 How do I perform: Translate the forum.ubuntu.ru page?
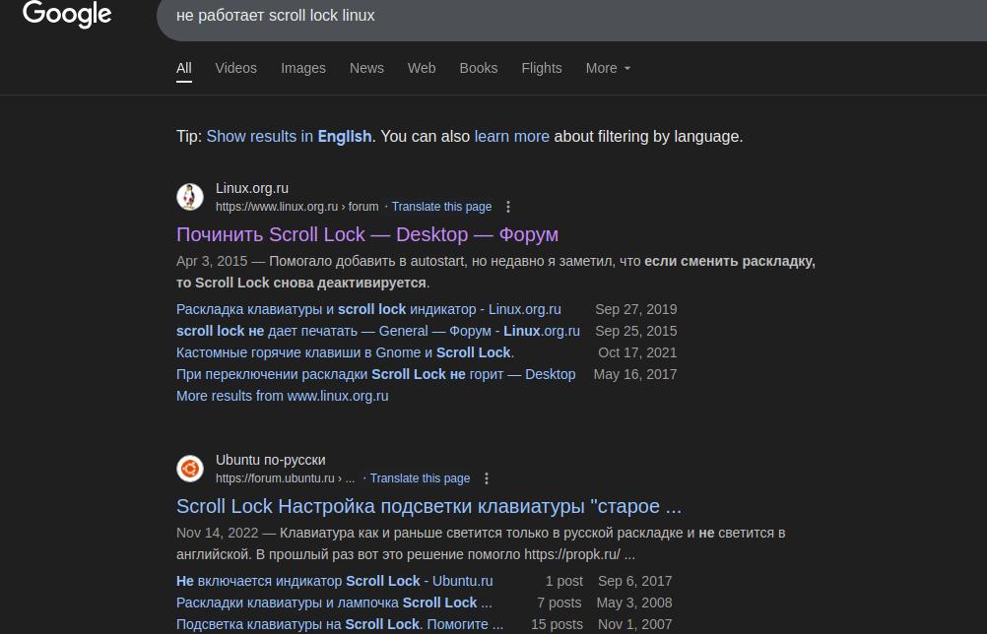pos(420,478)
